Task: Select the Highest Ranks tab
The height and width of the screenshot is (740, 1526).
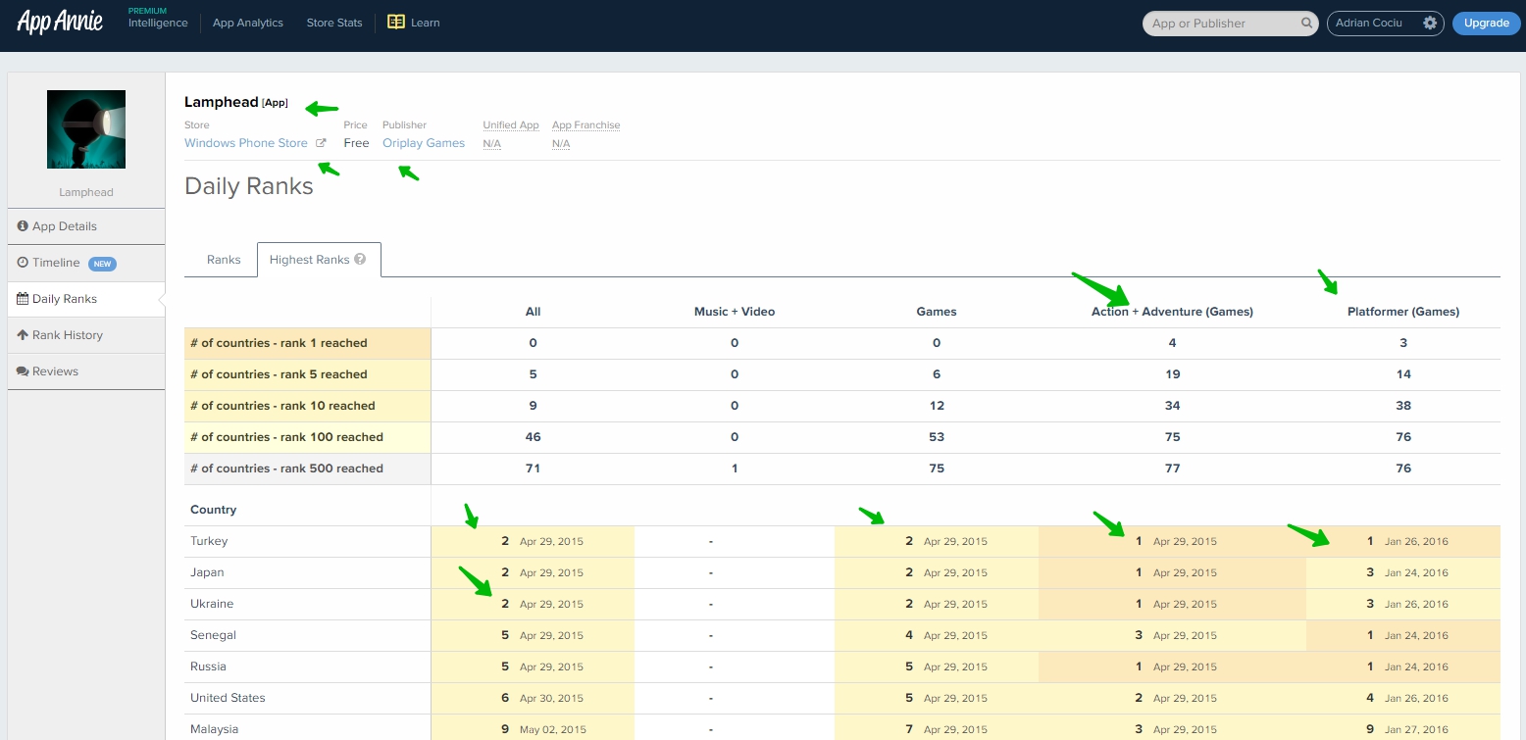Action: (309, 260)
